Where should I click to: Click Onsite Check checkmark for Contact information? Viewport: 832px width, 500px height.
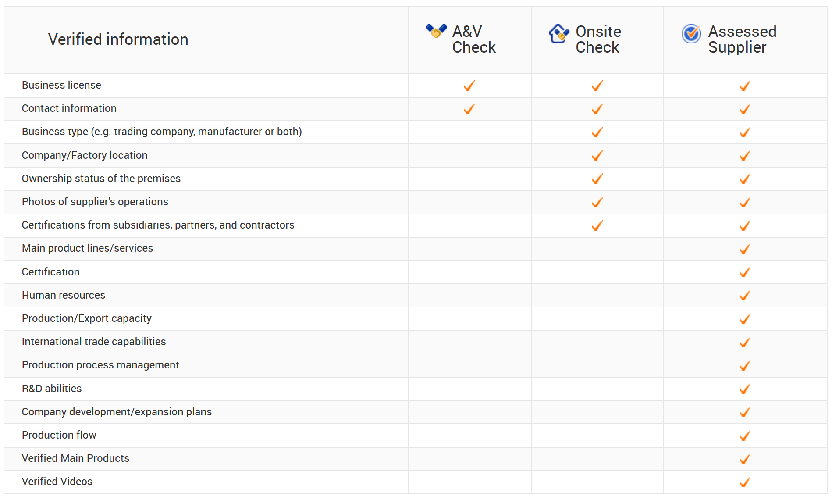click(597, 109)
